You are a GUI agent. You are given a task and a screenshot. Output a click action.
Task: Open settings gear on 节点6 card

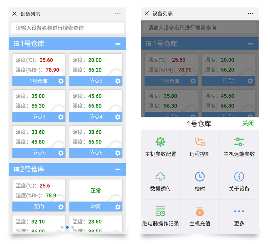118,153
